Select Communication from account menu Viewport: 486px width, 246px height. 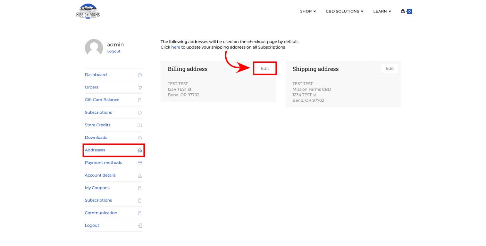coord(101,213)
